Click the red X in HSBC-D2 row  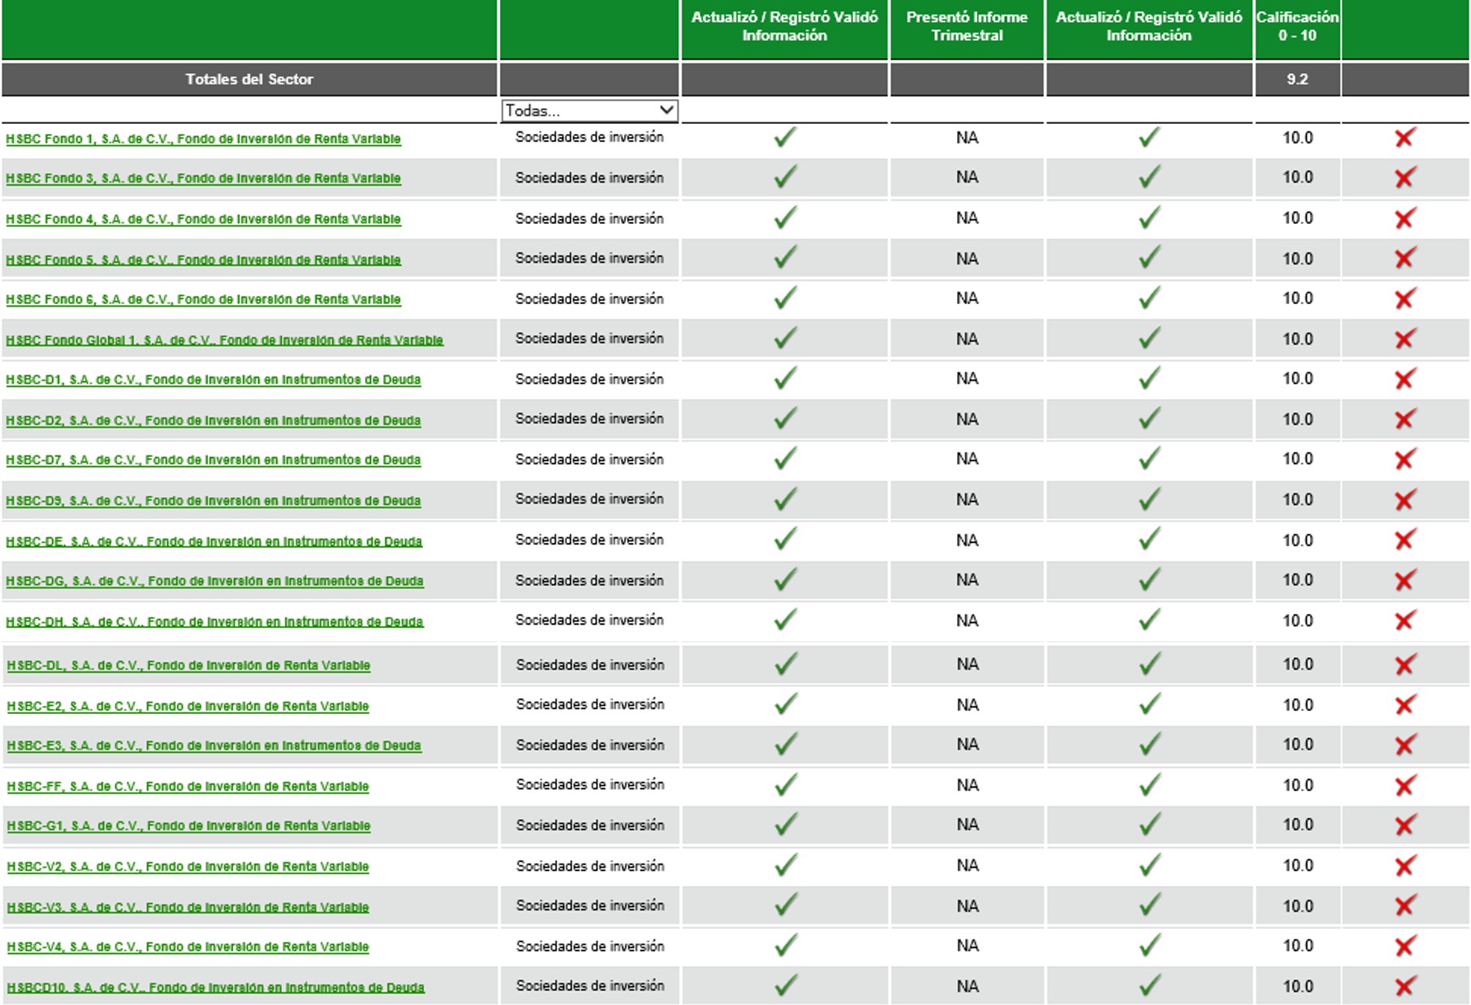(x=1405, y=419)
